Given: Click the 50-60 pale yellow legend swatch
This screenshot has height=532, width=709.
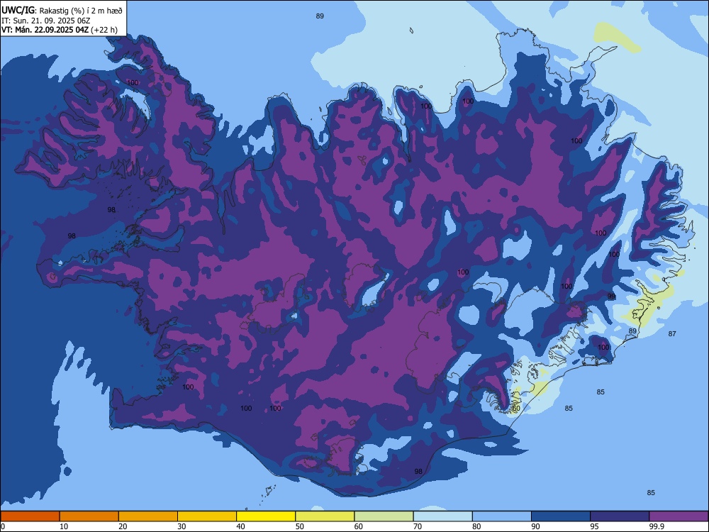Looking at the screenshot, I should [325, 516].
